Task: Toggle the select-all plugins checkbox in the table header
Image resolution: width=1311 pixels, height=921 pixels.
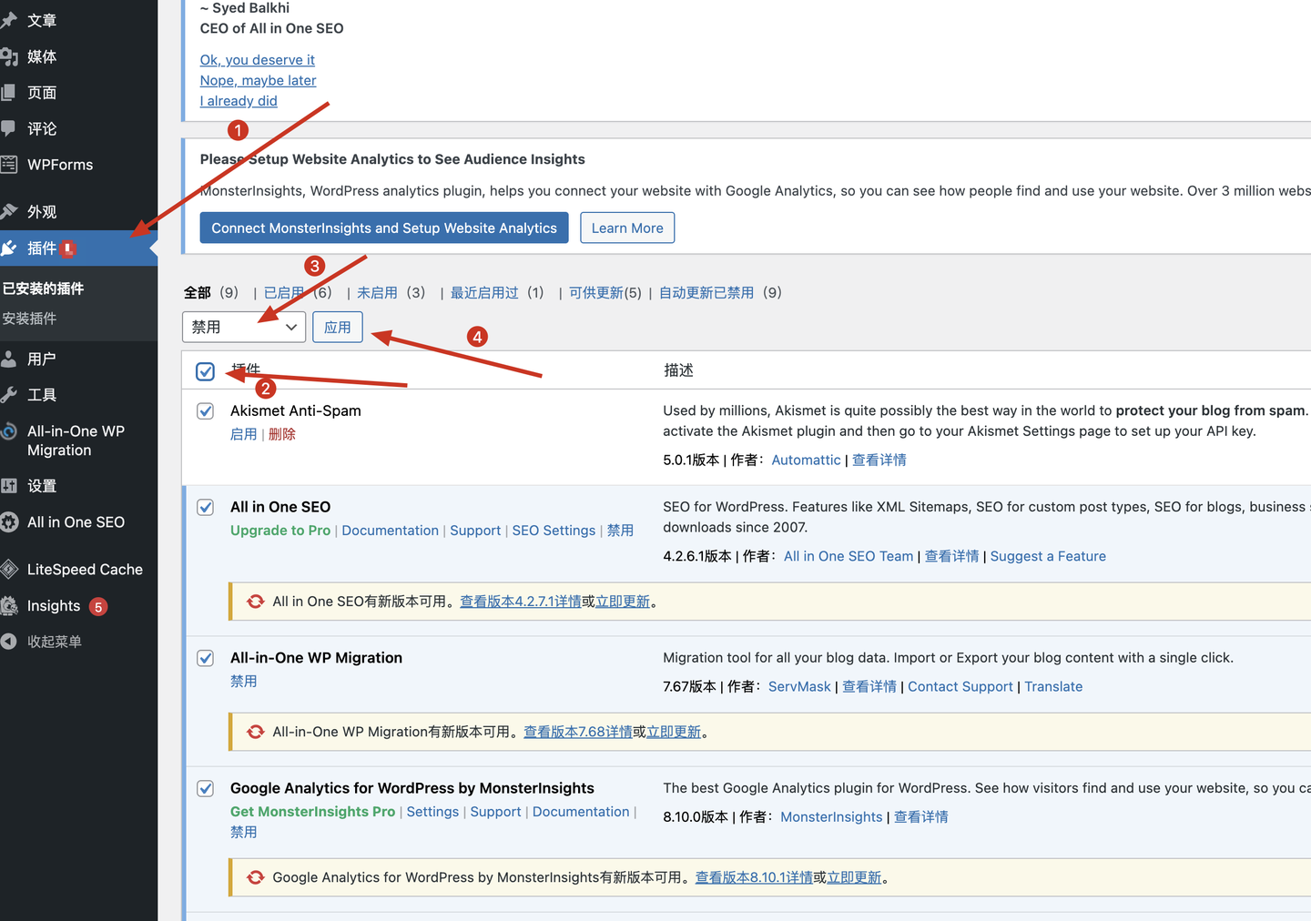Action: click(x=206, y=371)
